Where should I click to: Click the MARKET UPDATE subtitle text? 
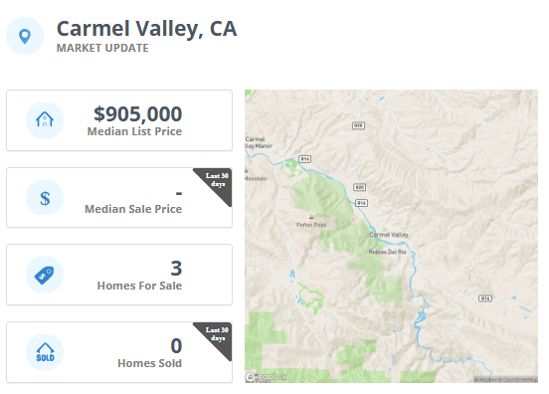click(x=102, y=48)
